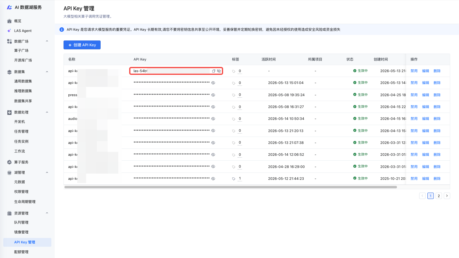Click the 概览 home icon

coord(9,21)
